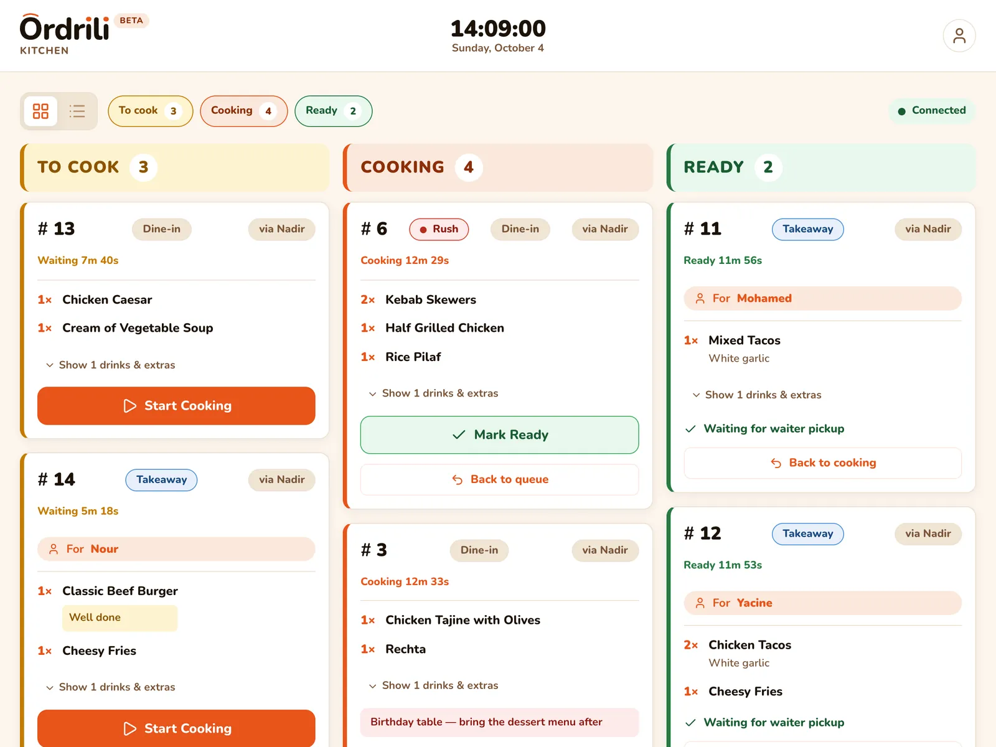The width and height of the screenshot is (996, 747).
Task: Click Takeaway badge on order #11
Action: click(807, 229)
